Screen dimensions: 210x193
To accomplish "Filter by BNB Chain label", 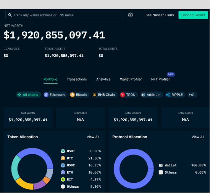I will (x=107, y=95).
